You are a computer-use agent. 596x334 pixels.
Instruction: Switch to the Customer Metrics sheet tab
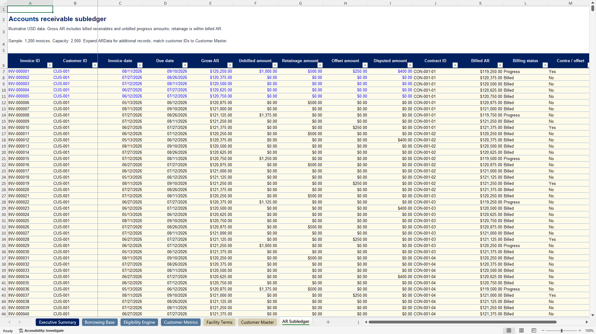(x=181, y=322)
